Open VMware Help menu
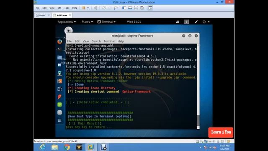 [x=75, y=8]
